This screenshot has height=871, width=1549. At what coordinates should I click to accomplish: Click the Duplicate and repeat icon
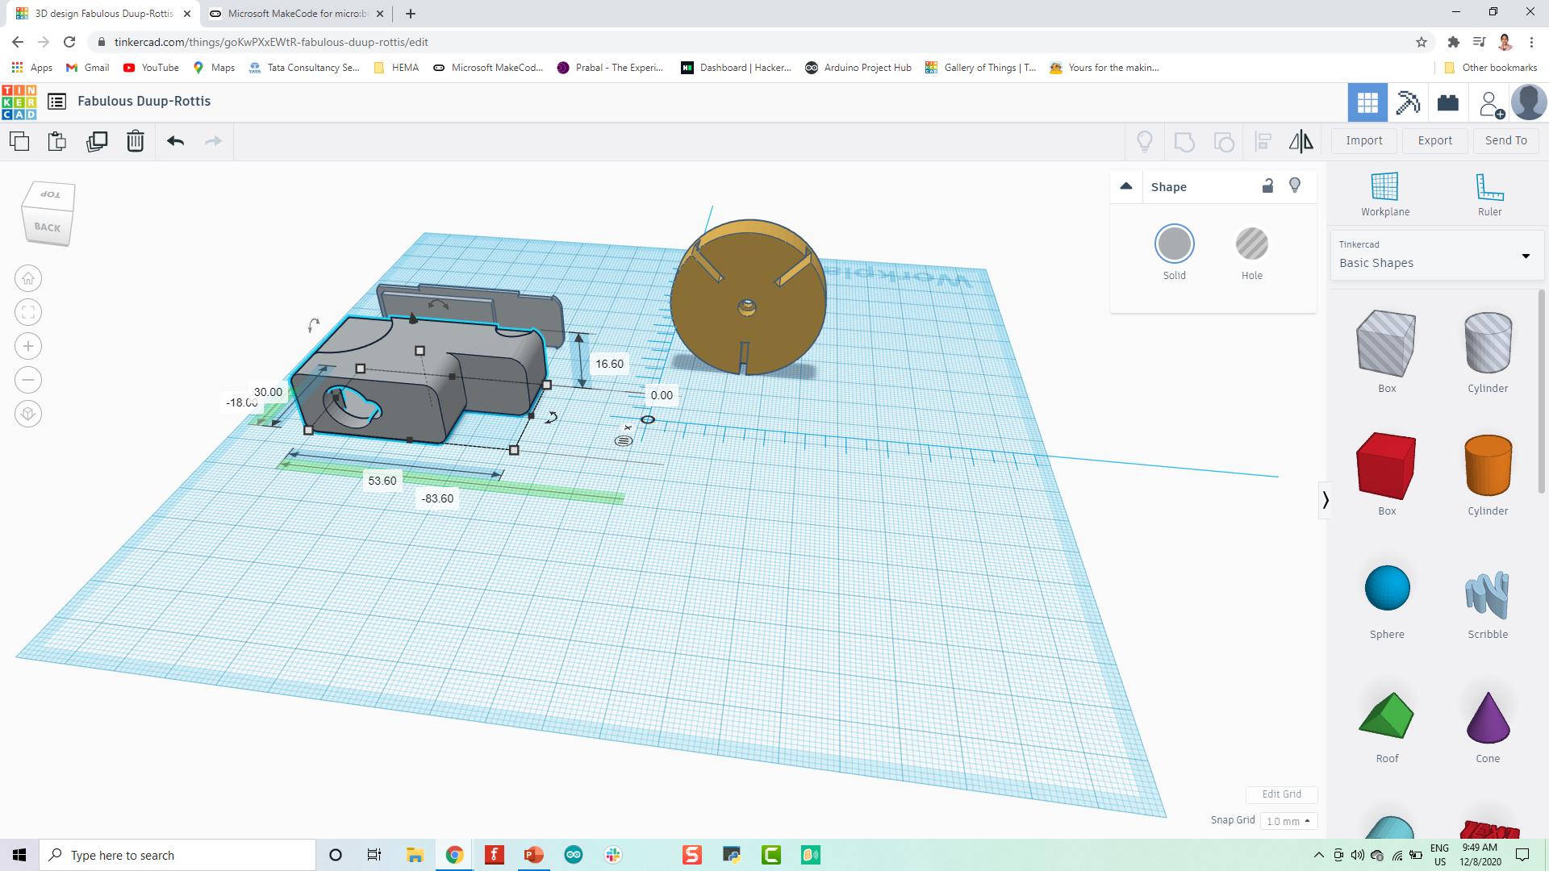97,141
